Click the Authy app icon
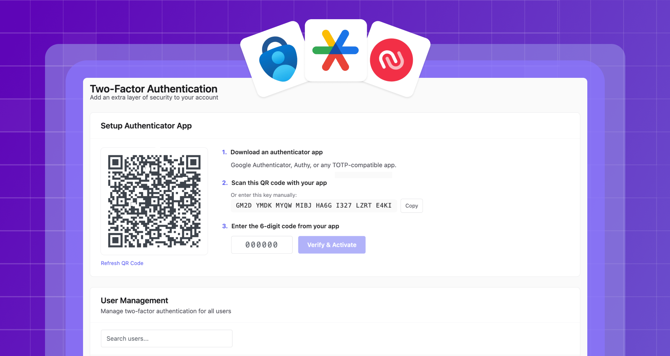The image size is (670, 356). pyautogui.click(x=391, y=60)
